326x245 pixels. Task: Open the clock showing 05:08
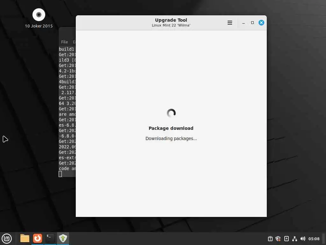click(x=314, y=239)
